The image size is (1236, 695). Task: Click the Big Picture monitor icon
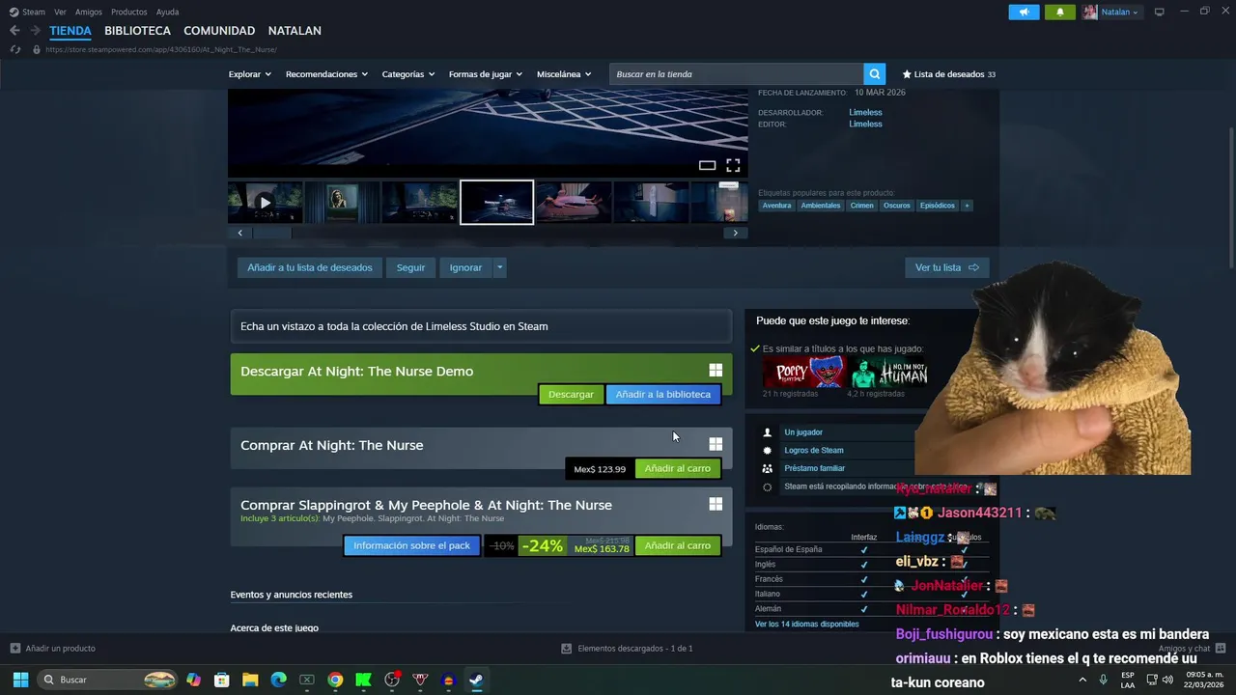click(x=1159, y=12)
